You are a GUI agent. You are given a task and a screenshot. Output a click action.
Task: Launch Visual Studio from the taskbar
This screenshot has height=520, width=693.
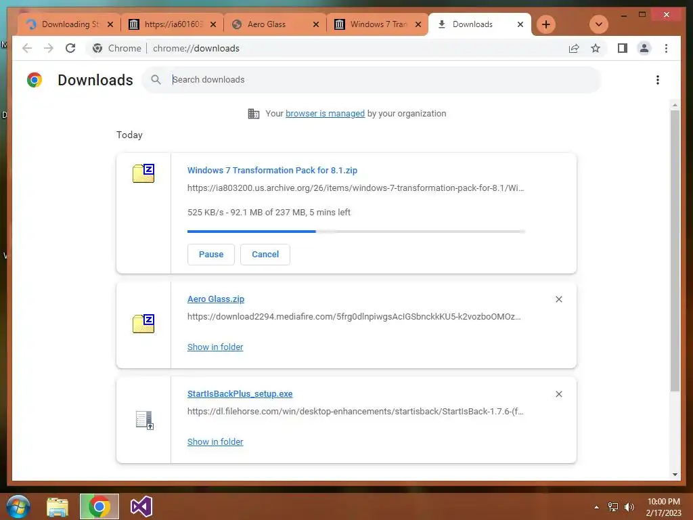(x=141, y=506)
